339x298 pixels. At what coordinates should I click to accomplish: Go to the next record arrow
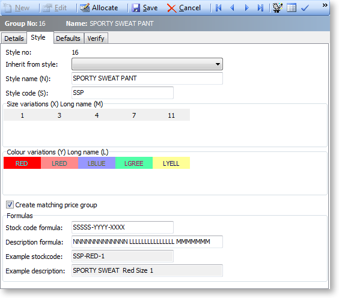(x=246, y=8)
